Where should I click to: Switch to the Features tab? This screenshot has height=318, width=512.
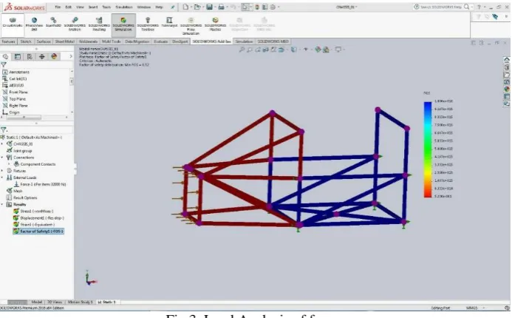tap(8, 41)
